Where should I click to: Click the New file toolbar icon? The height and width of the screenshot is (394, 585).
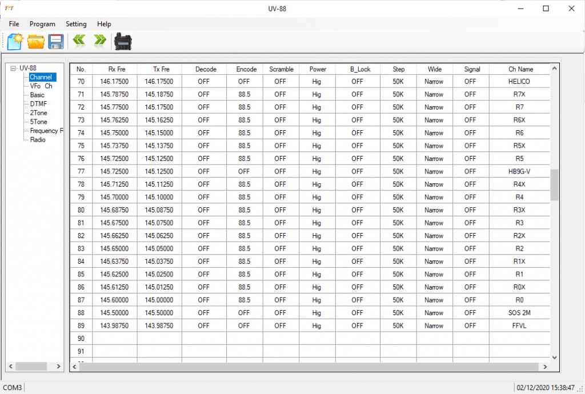click(15, 41)
